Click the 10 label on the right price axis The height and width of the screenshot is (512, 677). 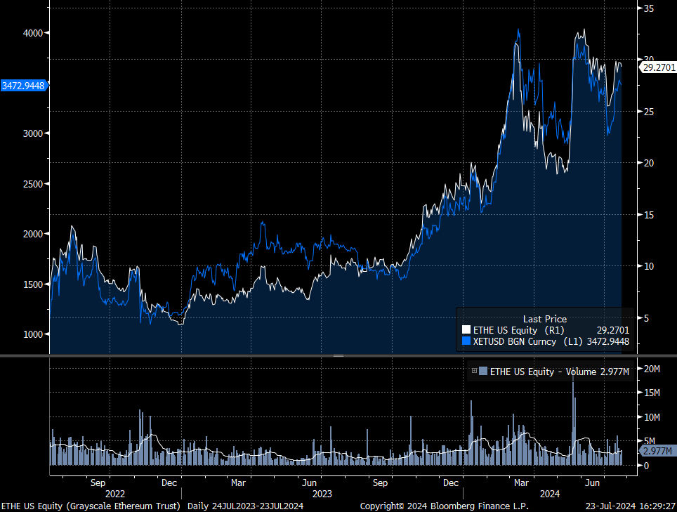[648, 266]
